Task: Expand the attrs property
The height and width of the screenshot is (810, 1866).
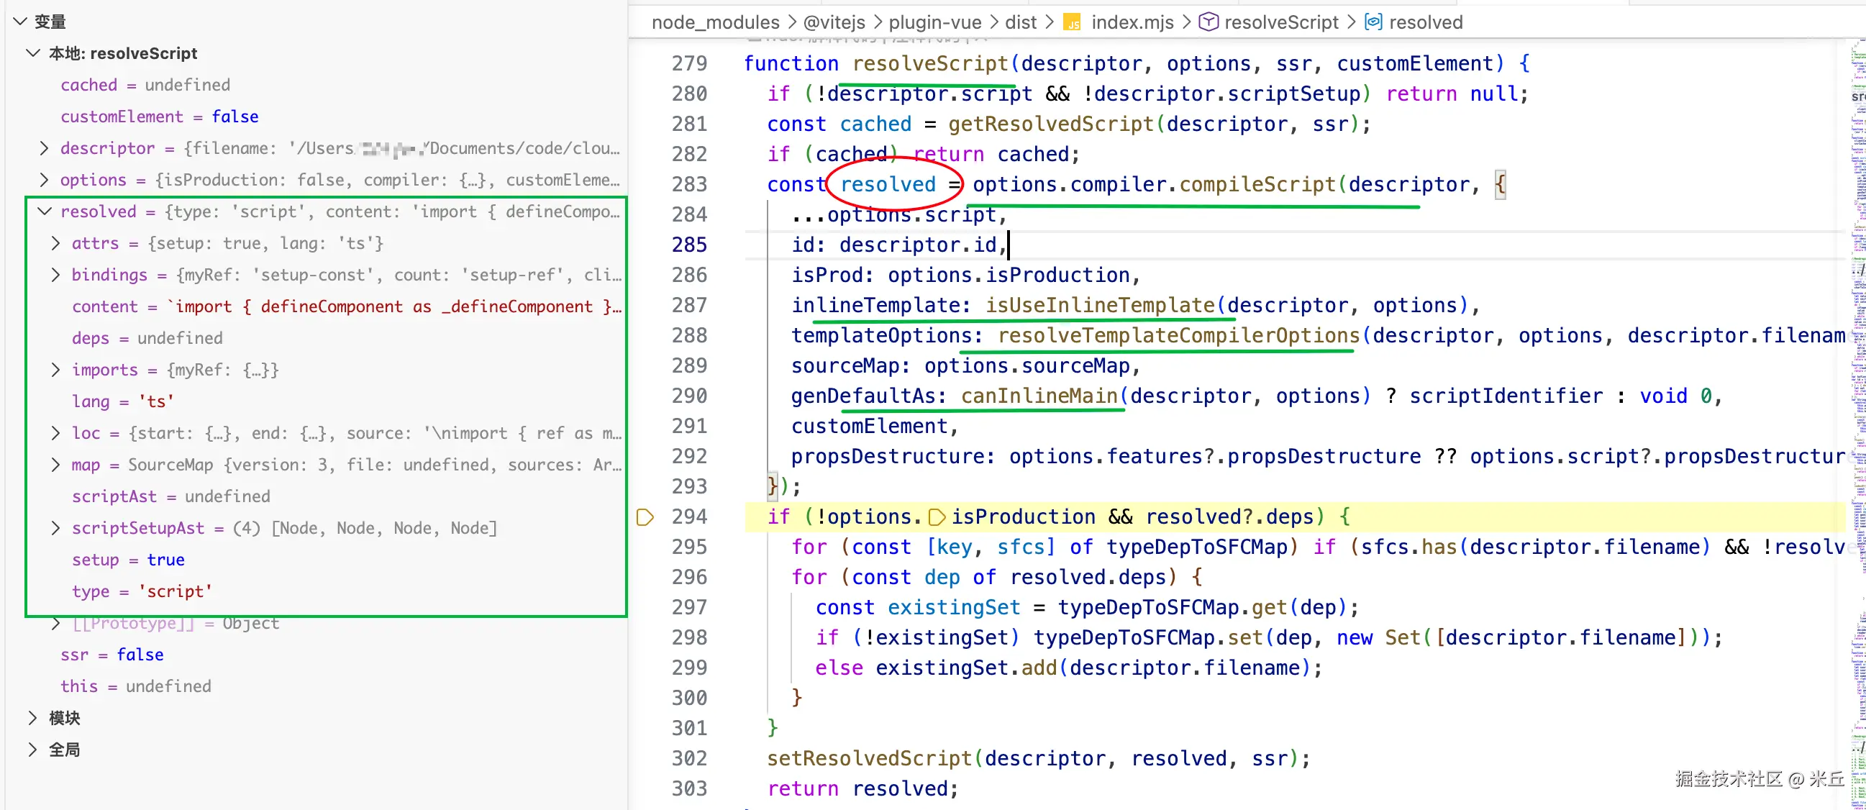Action: pos(56,243)
